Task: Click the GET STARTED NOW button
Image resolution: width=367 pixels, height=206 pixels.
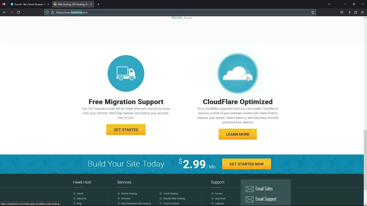Action: tap(247, 164)
